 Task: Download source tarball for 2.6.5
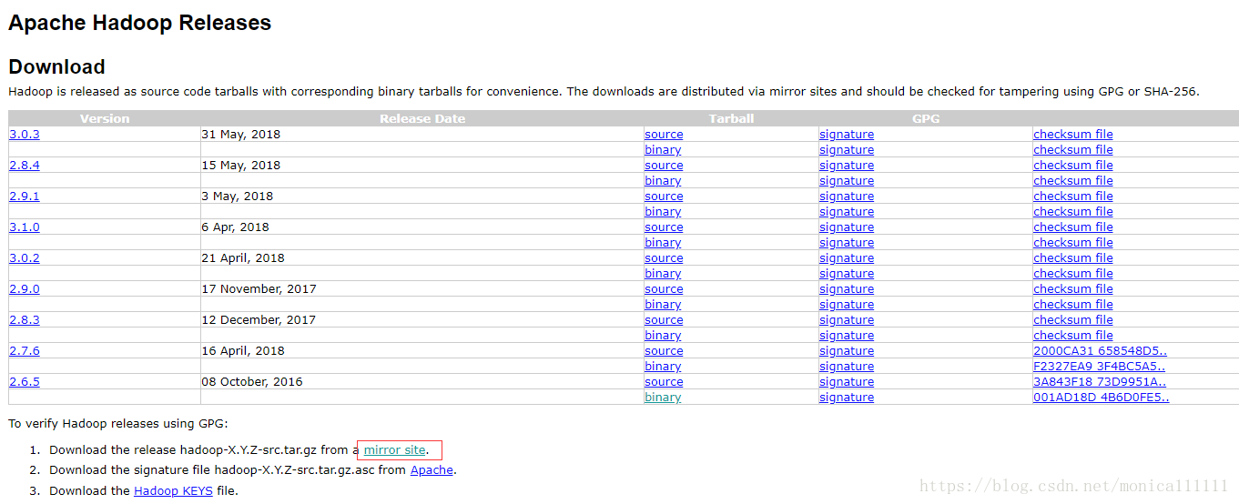pos(664,382)
